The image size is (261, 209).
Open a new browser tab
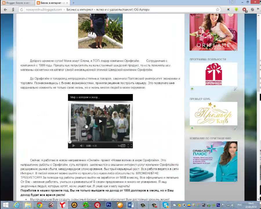73,3
